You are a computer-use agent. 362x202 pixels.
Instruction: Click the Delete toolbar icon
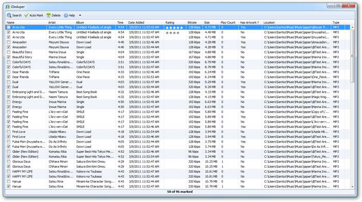[49, 15]
